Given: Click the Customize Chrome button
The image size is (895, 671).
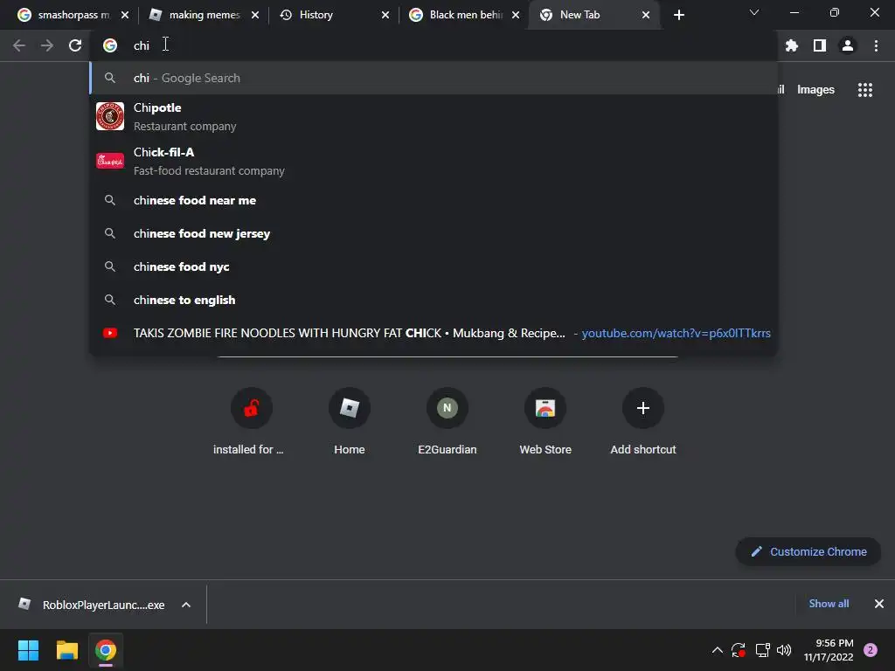Looking at the screenshot, I should point(808,552).
